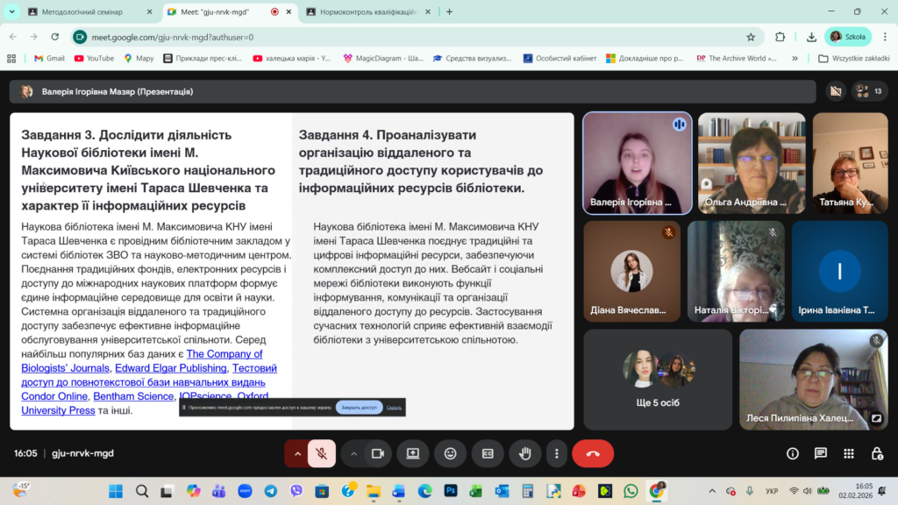This screenshot has width=898, height=505.
Task: Show the participants list with 13 people
Action: [x=869, y=91]
